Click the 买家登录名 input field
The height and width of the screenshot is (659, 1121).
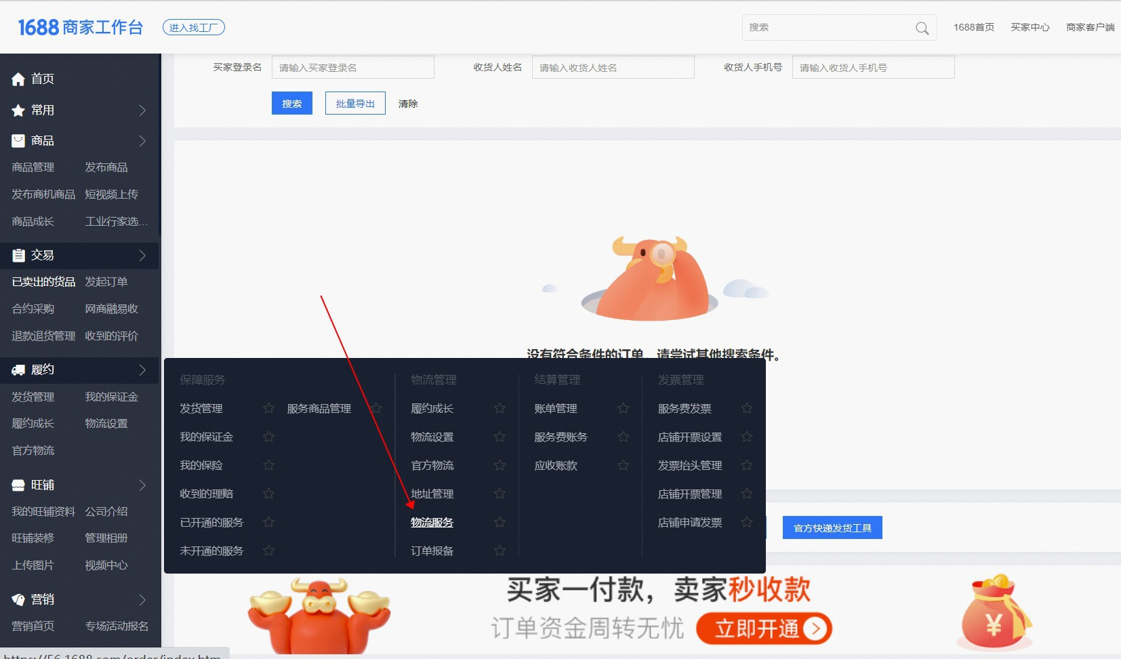(x=352, y=68)
